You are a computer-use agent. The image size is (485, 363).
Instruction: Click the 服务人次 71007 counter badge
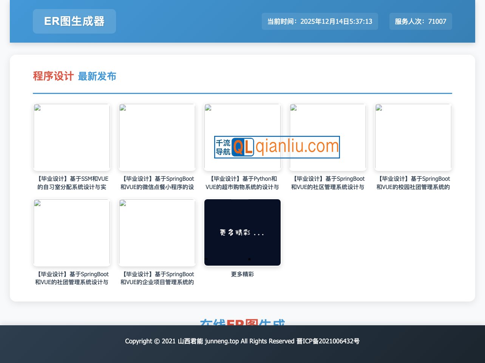[x=420, y=21]
